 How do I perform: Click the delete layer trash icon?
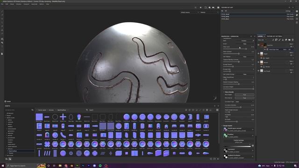click(293, 40)
